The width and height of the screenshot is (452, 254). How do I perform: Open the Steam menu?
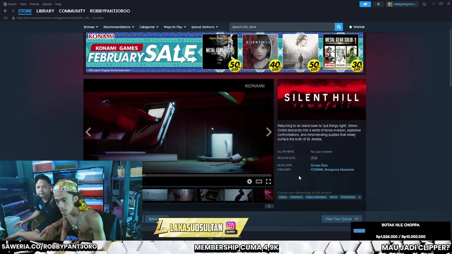[x=12, y=4]
